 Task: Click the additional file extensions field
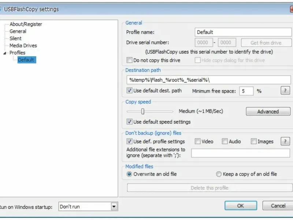[241, 153]
